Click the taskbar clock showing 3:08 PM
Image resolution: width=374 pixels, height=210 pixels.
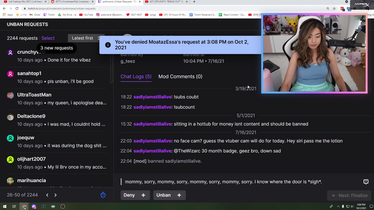point(361,206)
